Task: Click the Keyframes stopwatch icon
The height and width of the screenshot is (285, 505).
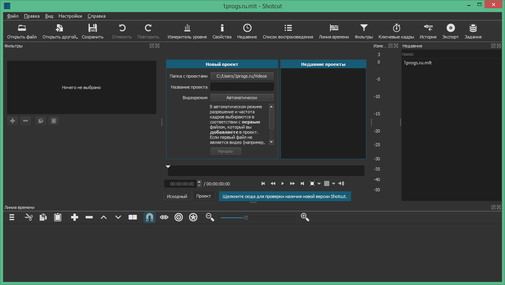Action: click(x=396, y=31)
